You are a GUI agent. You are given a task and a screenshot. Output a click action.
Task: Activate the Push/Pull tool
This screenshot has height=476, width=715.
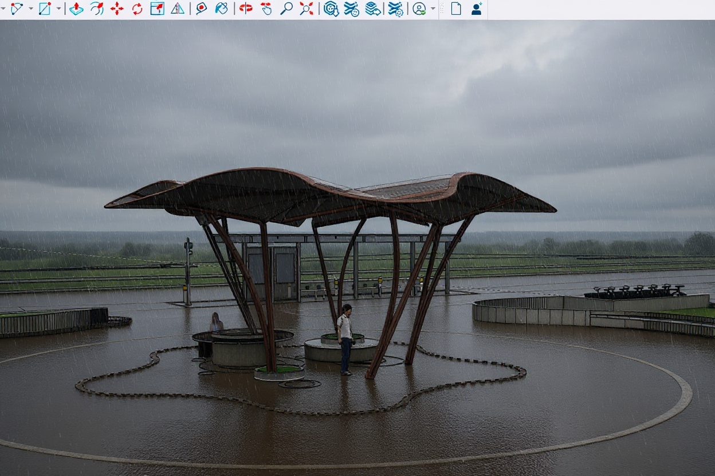(x=76, y=9)
